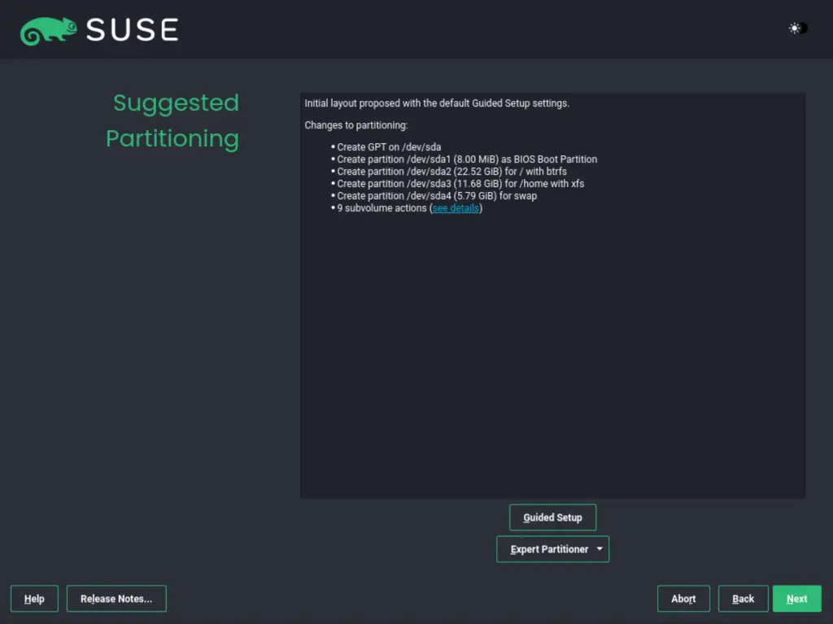The width and height of the screenshot is (833, 624).
Task: Toggle the sun/moon theme switcher icon
Action: pos(796,28)
